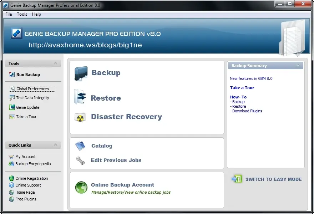This screenshot has height=214, width=314.
Task: Click bold Take a Tour in Backup Summary
Action: [x=242, y=88]
